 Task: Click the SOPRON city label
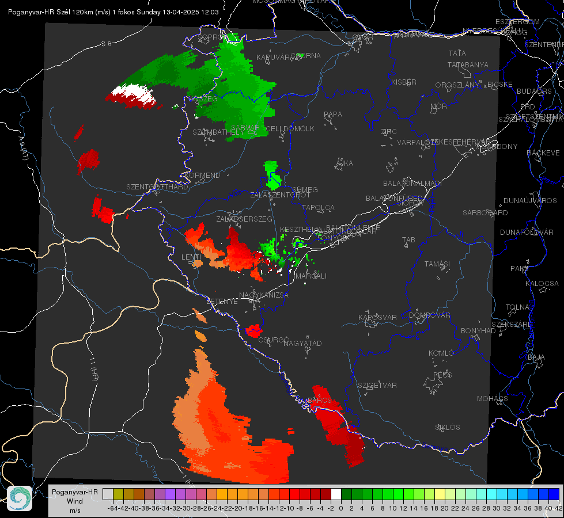click(x=213, y=37)
